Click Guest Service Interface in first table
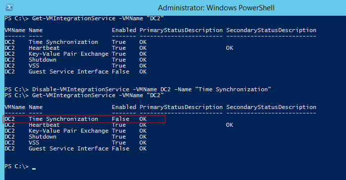The image size is (346, 180). coord(69,72)
